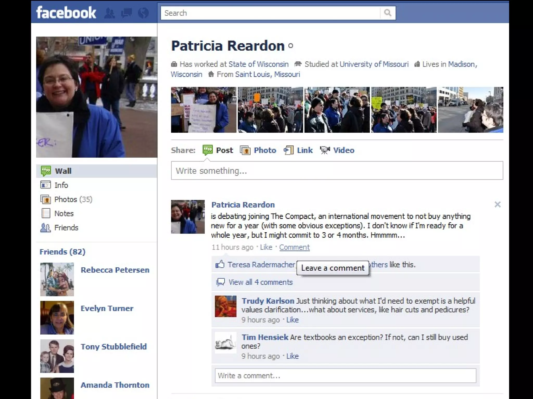This screenshot has height=399, width=533.
Task: Open first protest photo thumbnail
Action: click(204, 110)
